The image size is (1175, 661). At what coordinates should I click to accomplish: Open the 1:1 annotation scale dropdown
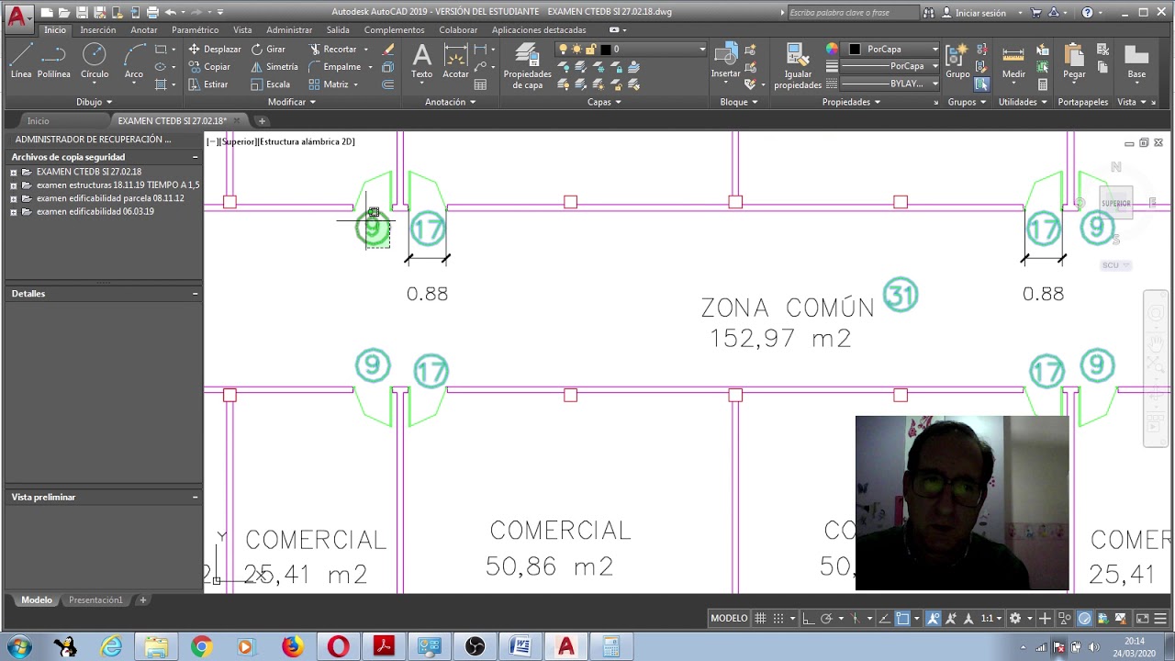pos(990,618)
